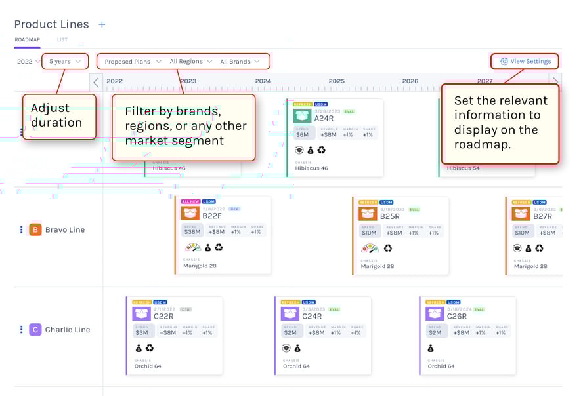Click the gauge icon on B22F card

coord(192,247)
